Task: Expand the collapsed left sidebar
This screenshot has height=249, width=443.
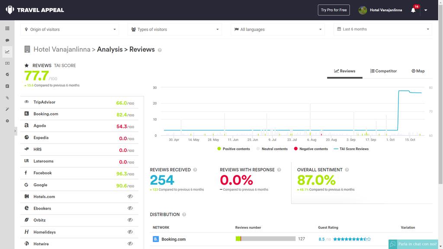Action: pyautogui.click(x=15, y=131)
